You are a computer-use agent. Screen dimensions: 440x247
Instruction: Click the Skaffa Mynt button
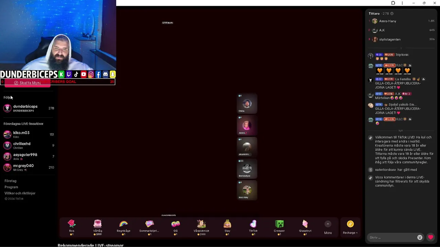click(27, 83)
